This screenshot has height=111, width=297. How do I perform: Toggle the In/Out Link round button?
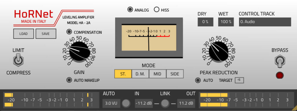pos(165,103)
